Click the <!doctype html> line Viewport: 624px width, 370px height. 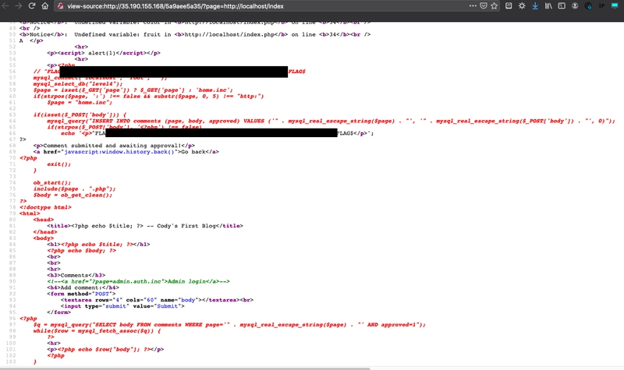click(x=45, y=207)
